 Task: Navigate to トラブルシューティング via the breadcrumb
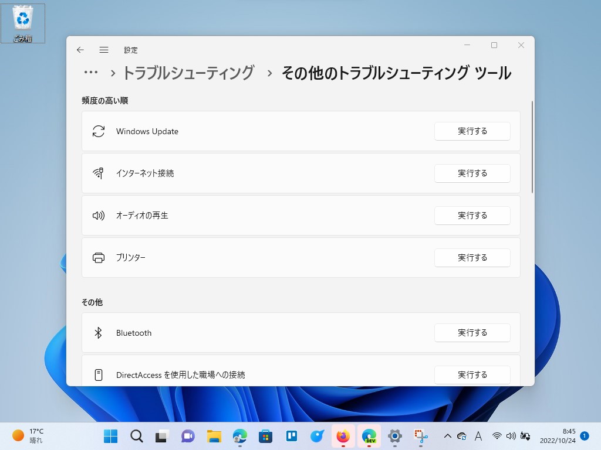coord(189,71)
